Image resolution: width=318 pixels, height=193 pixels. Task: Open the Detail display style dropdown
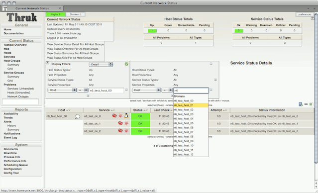click(x=101, y=64)
